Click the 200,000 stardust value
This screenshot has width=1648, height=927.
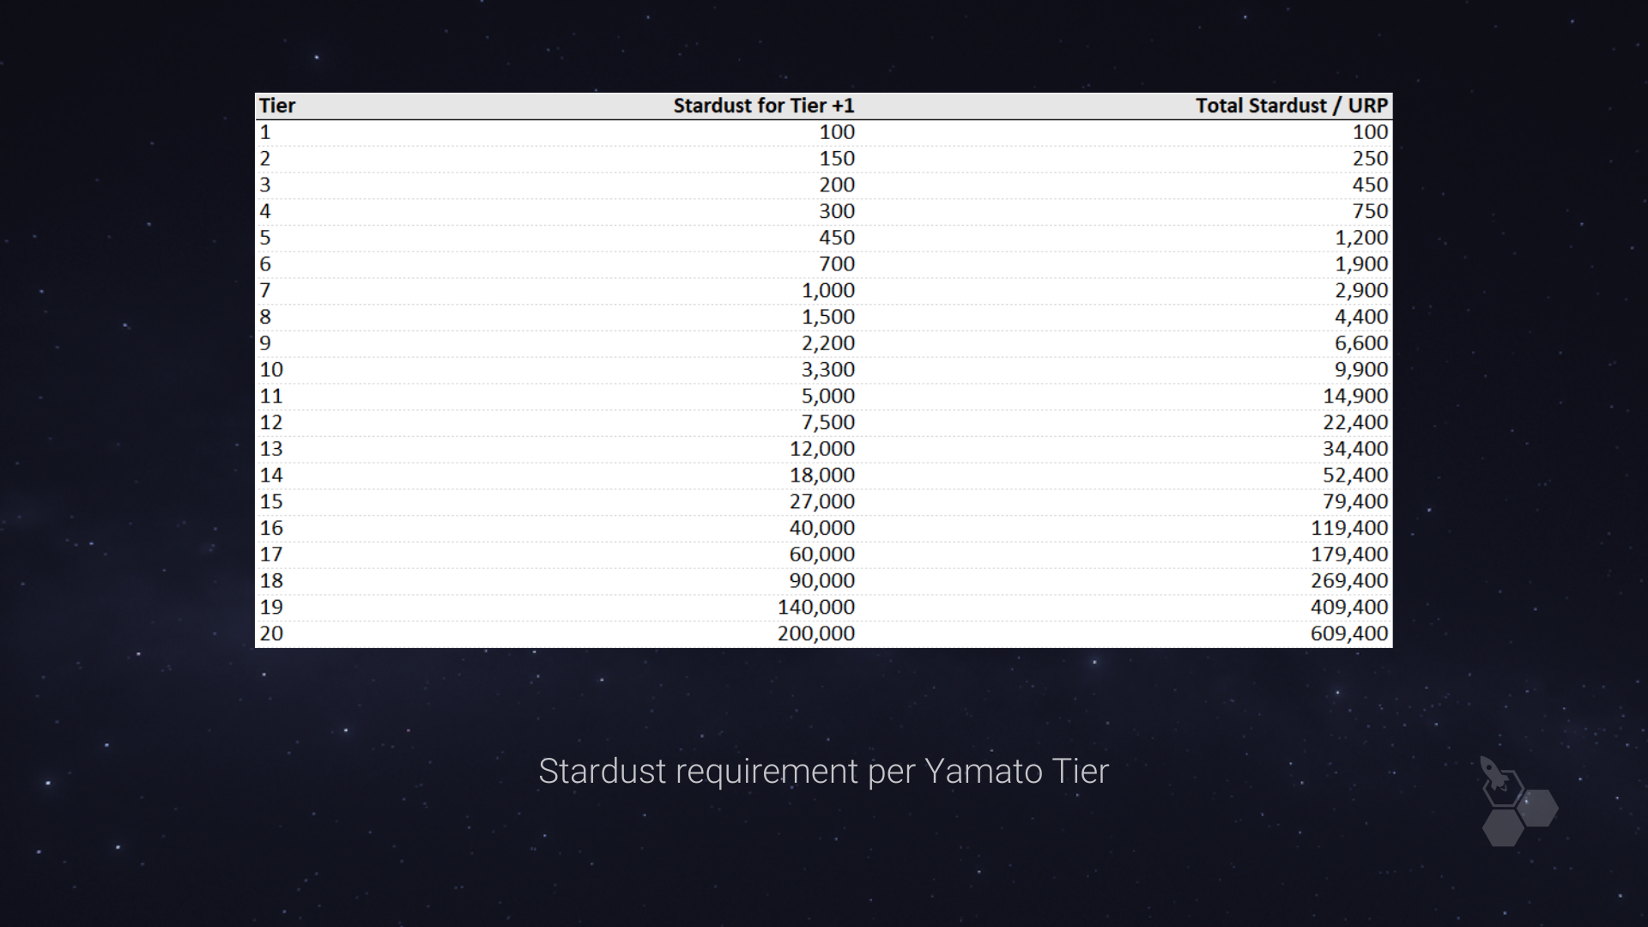coord(816,633)
